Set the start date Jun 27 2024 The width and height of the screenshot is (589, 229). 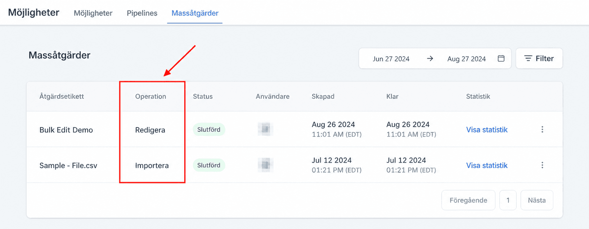point(391,59)
